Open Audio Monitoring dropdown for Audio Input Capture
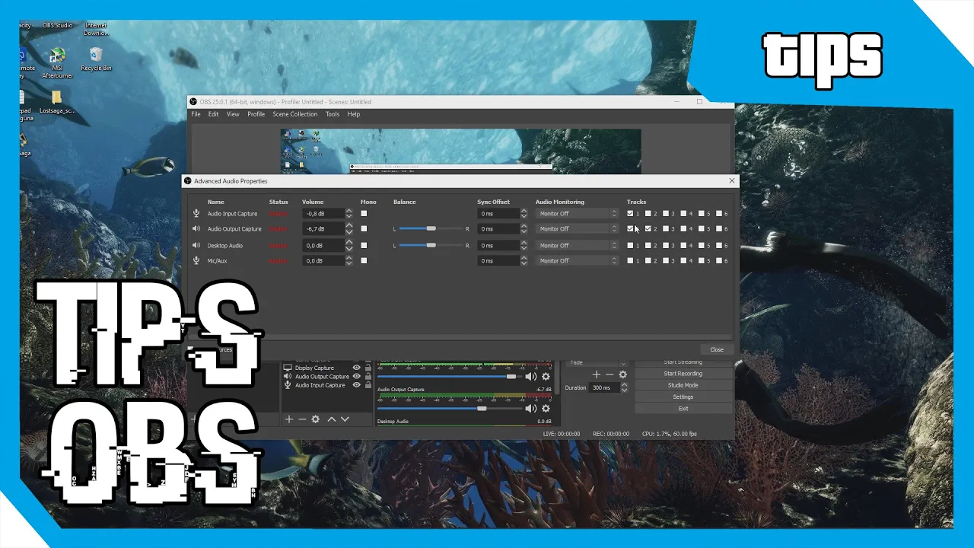Screen dimensions: 974x548 577,214
